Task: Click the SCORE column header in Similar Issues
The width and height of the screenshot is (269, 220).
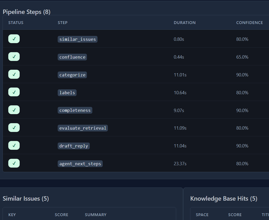Action: [61, 215]
